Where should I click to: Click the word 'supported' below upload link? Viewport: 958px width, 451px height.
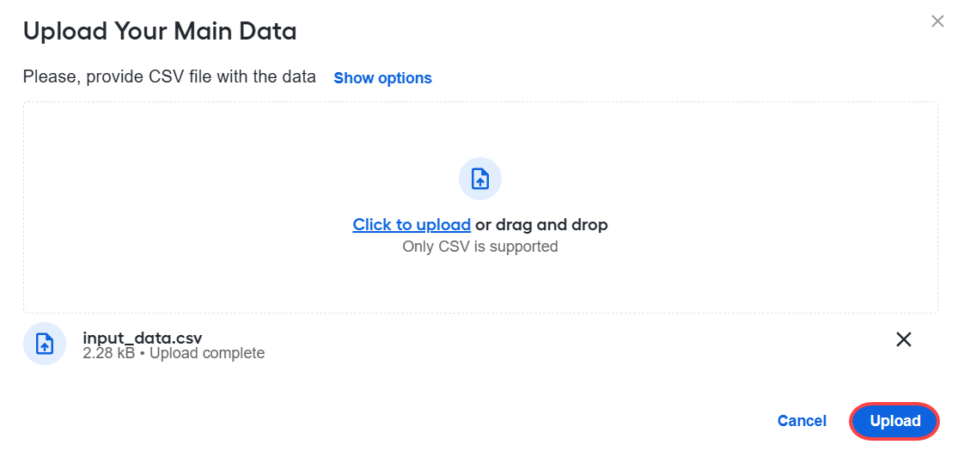[x=526, y=247]
